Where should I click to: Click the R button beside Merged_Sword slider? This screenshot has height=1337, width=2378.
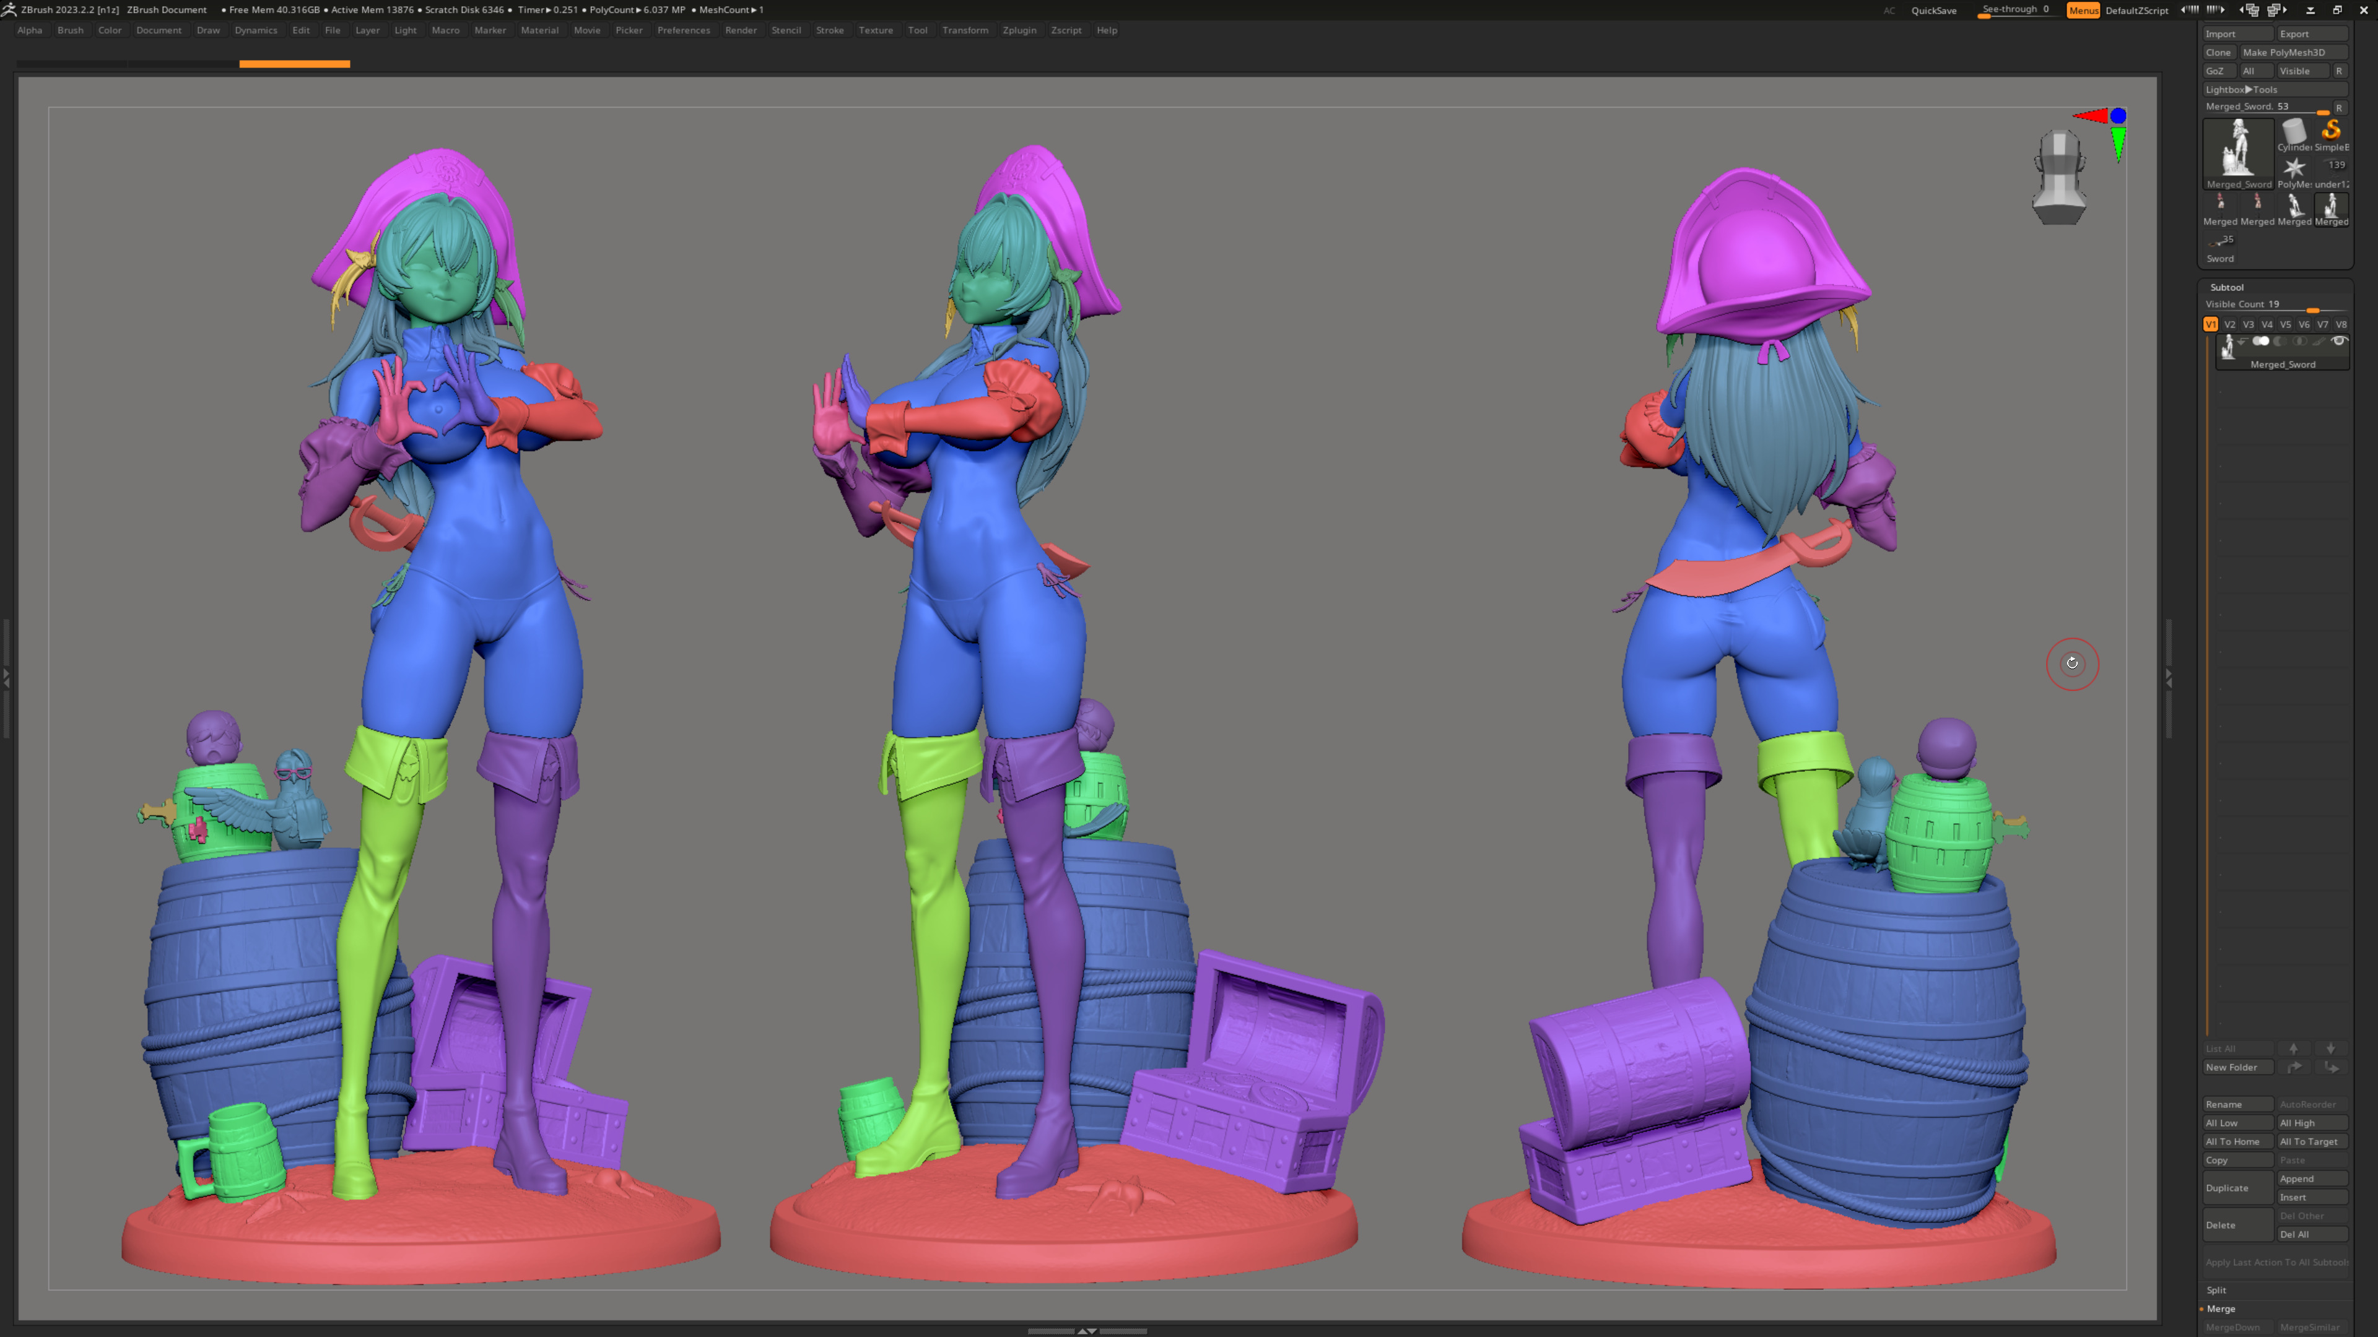point(2339,108)
